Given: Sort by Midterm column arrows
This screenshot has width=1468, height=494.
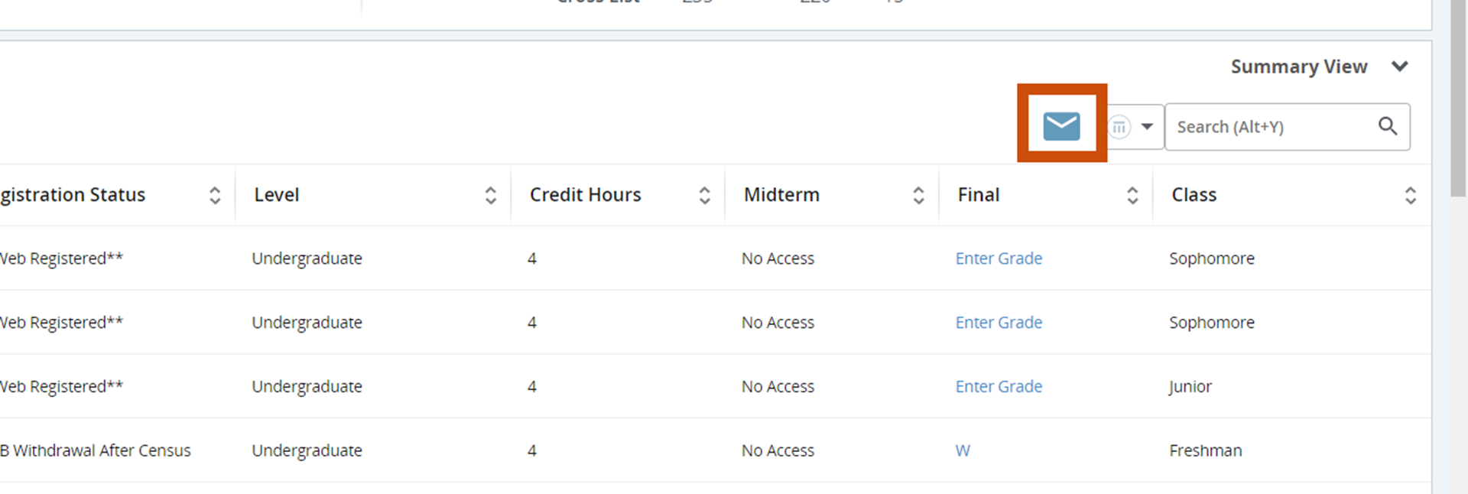Looking at the screenshot, I should tap(918, 196).
